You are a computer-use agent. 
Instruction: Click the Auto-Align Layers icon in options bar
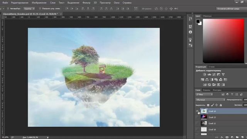[135, 8]
